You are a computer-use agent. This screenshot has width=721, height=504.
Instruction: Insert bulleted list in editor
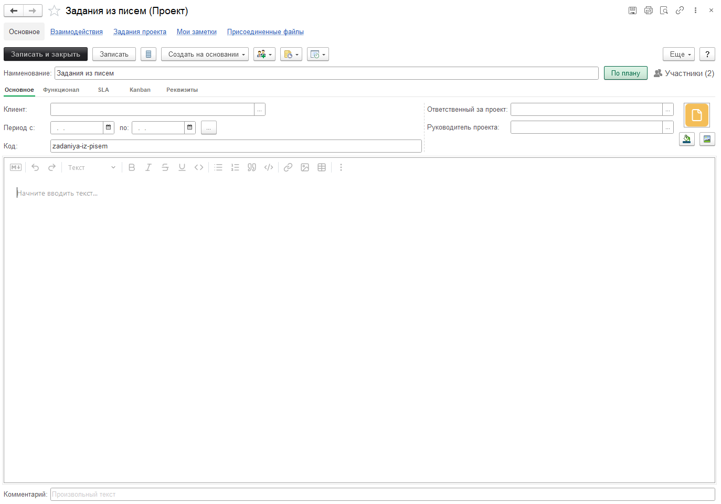coord(218,167)
